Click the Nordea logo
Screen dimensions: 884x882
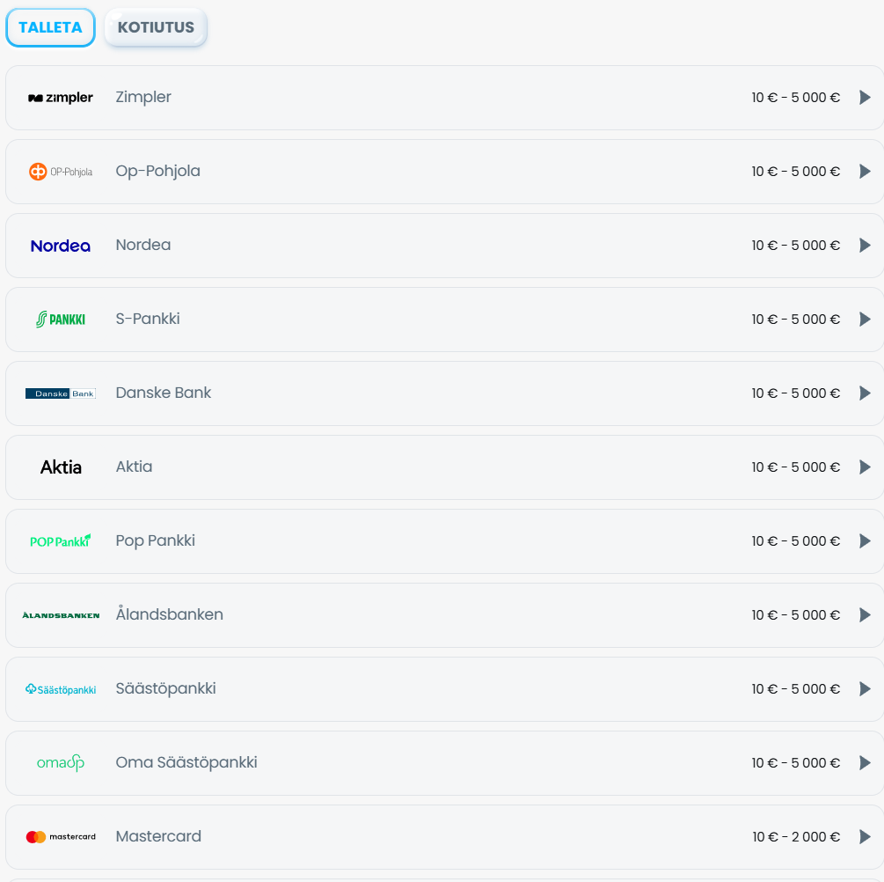[61, 246]
